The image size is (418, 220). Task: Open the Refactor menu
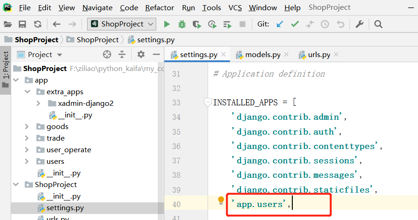point(159,8)
